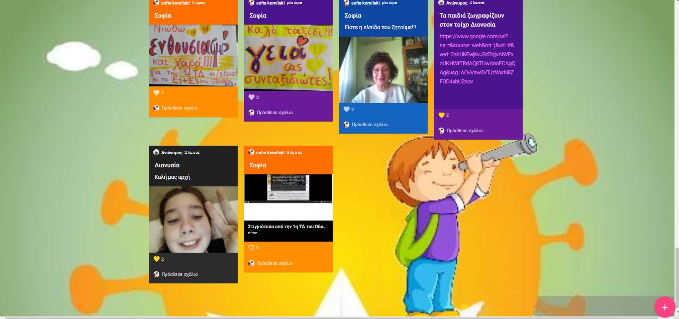Add a comment on the "Νιώθω ενθουσιασμό" drawing post

tap(179, 108)
